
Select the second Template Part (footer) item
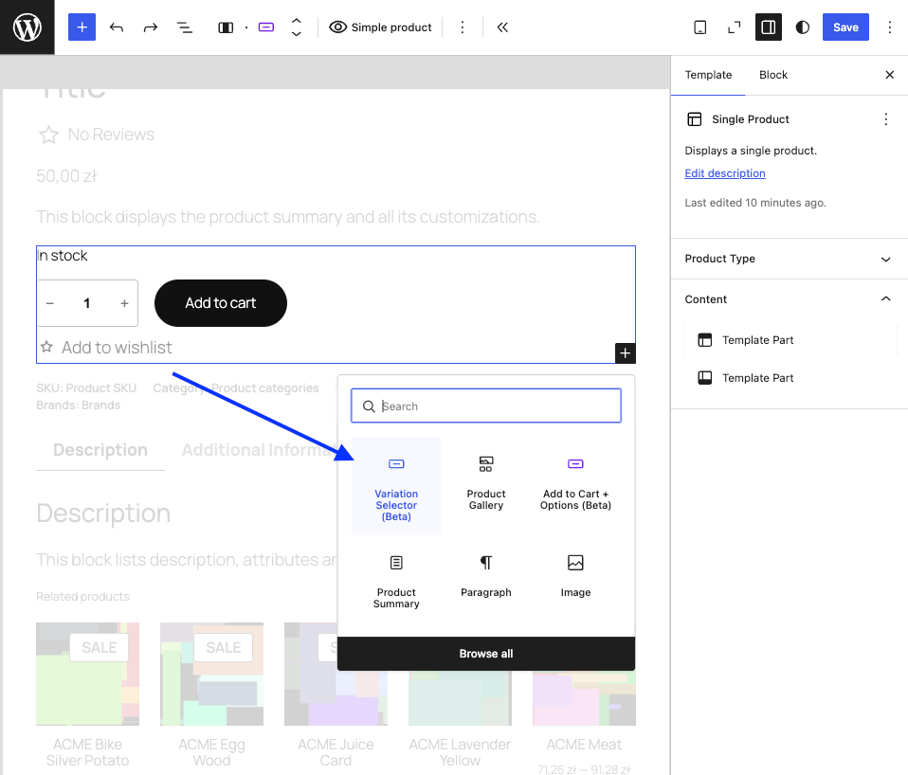[x=791, y=378]
